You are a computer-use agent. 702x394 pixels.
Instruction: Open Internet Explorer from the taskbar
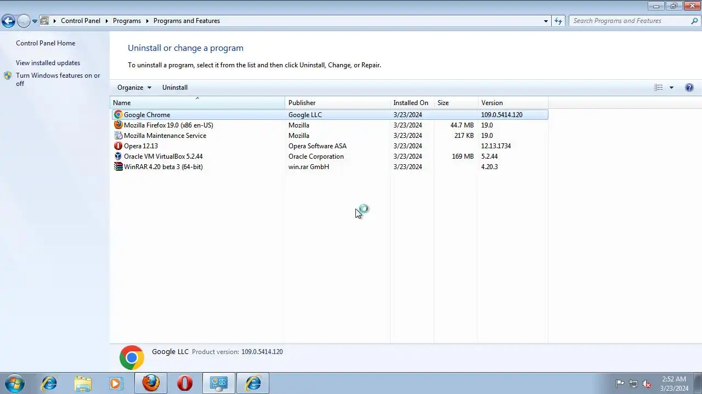(49, 383)
